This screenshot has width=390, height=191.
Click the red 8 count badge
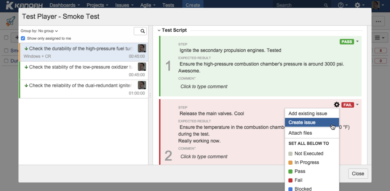[380, 51]
